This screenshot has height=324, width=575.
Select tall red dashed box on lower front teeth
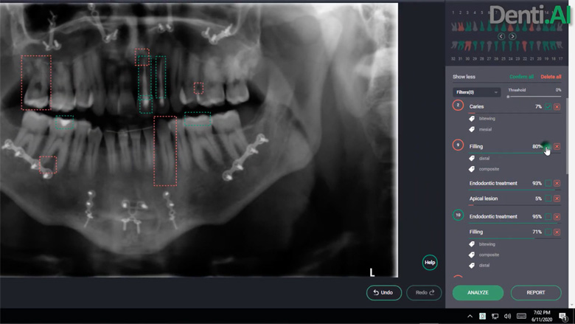tap(165, 151)
